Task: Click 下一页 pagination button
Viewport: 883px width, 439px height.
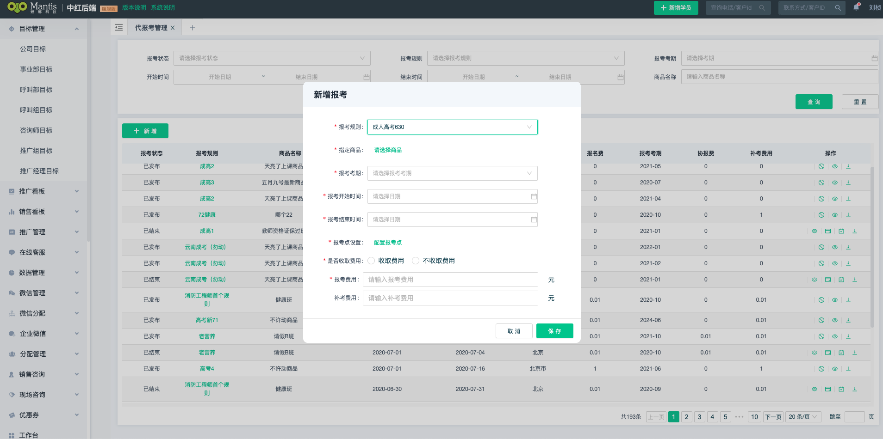Action: [x=773, y=417]
